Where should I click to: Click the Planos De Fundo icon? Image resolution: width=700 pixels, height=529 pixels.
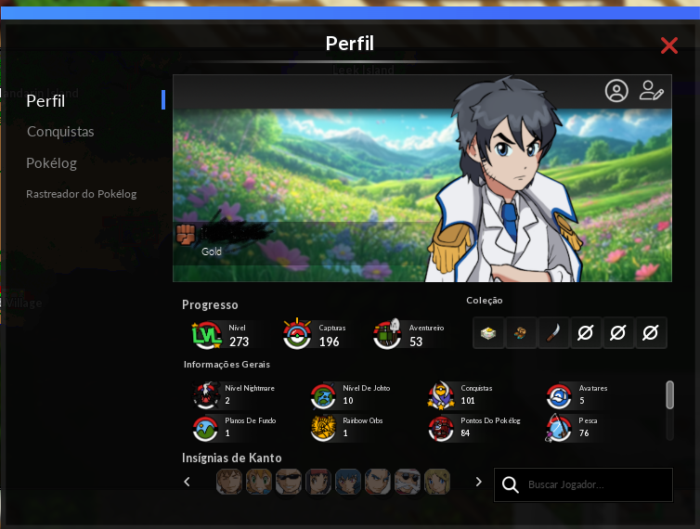[205, 429]
